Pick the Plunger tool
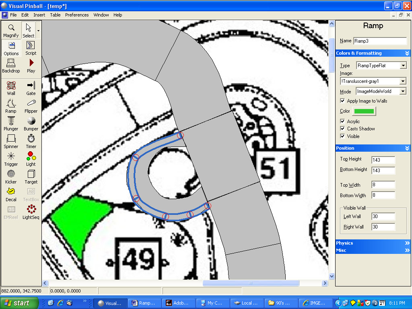The height and width of the screenshot is (309, 412). pos(11,124)
